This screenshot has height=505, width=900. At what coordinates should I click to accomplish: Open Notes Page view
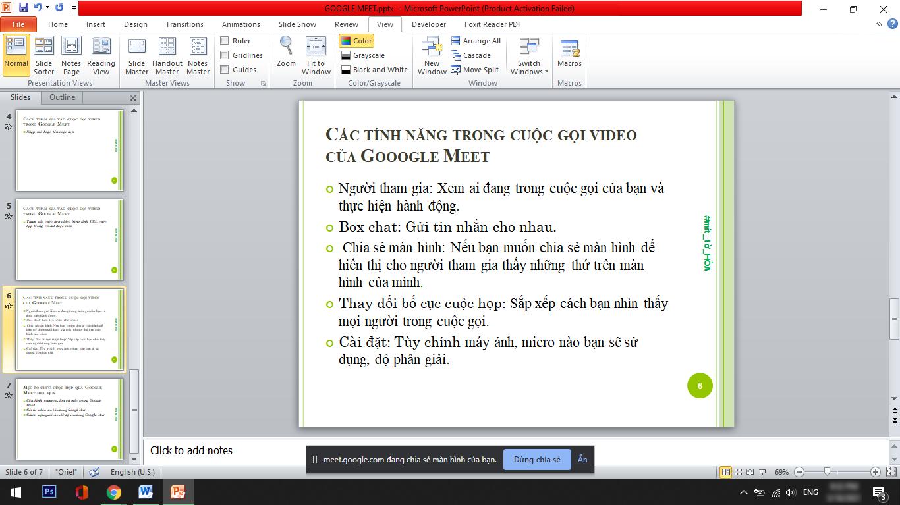(71, 55)
